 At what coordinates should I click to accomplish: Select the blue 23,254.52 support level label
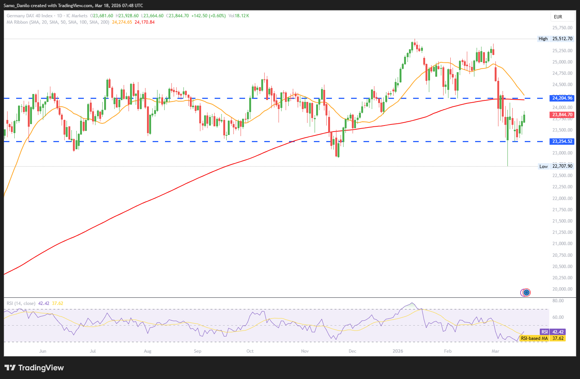click(x=562, y=141)
